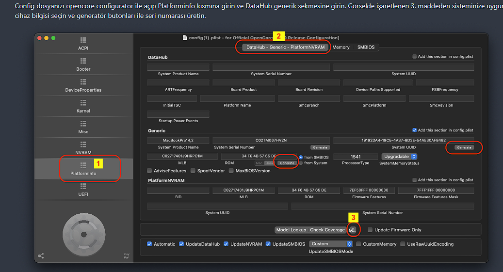Click the ProcessorType field 1541
The image size is (503, 272).
(356, 157)
